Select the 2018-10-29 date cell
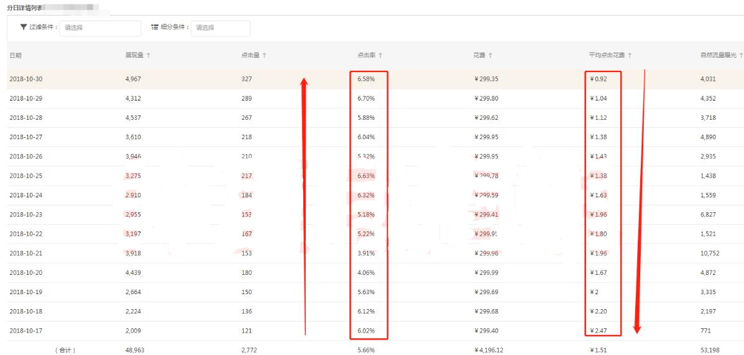 point(26,99)
